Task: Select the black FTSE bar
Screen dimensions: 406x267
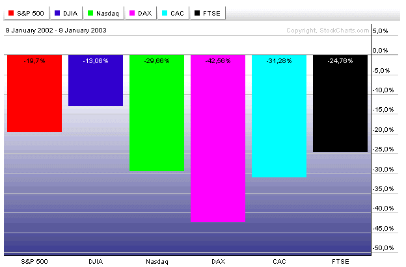Action: pos(340,103)
